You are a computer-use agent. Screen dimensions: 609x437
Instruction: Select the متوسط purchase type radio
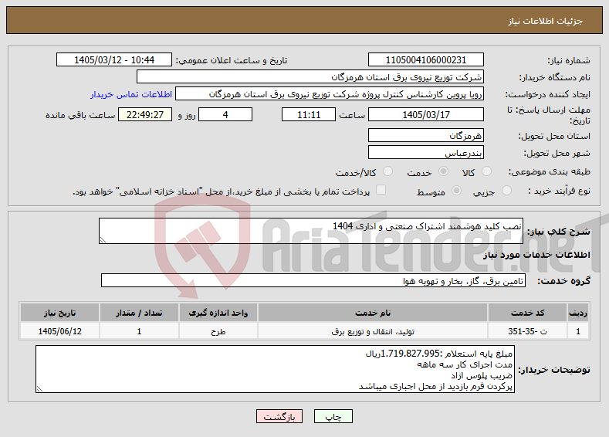click(x=457, y=191)
